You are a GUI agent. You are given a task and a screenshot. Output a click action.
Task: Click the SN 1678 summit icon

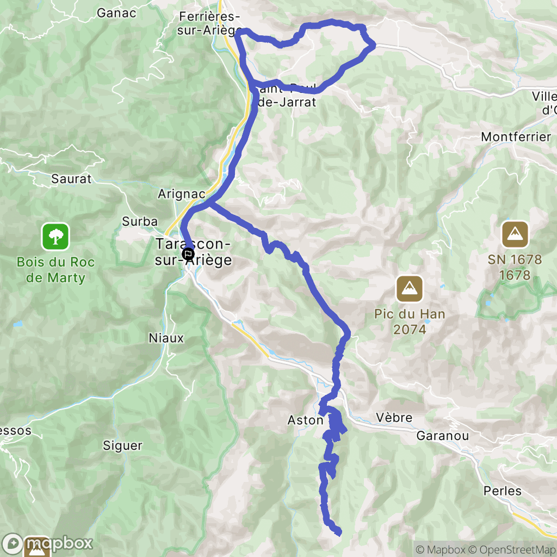(x=515, y=234)
